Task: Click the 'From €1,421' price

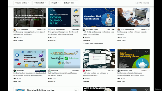Action: (x=18, y=40)
